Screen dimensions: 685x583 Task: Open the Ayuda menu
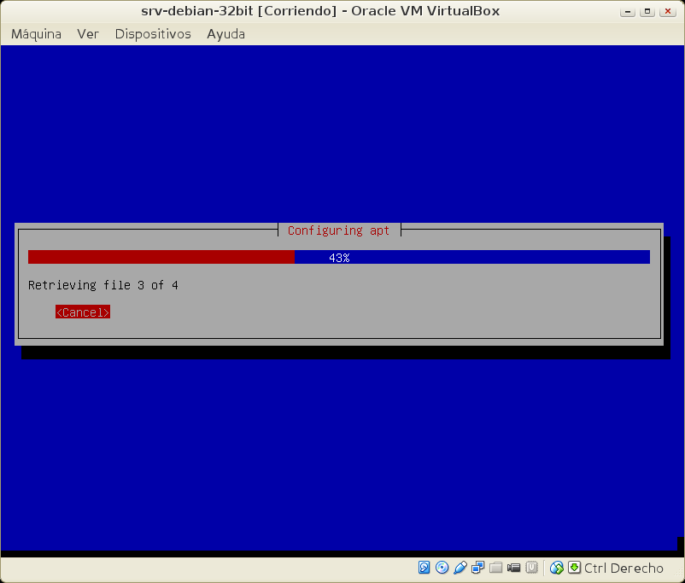pos(225,34)
